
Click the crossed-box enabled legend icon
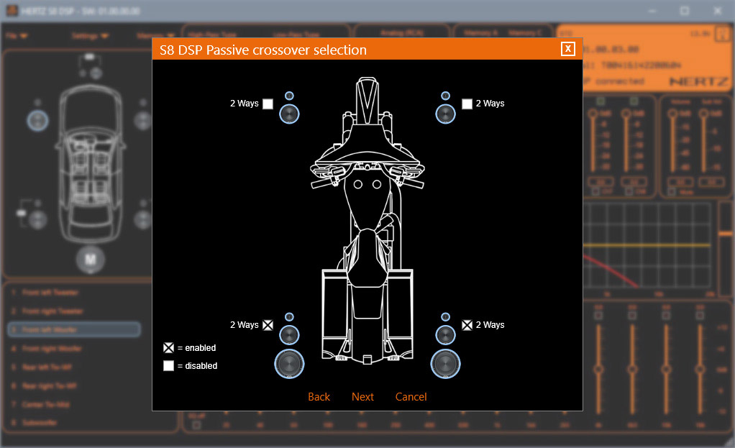(x=168, y=348)
